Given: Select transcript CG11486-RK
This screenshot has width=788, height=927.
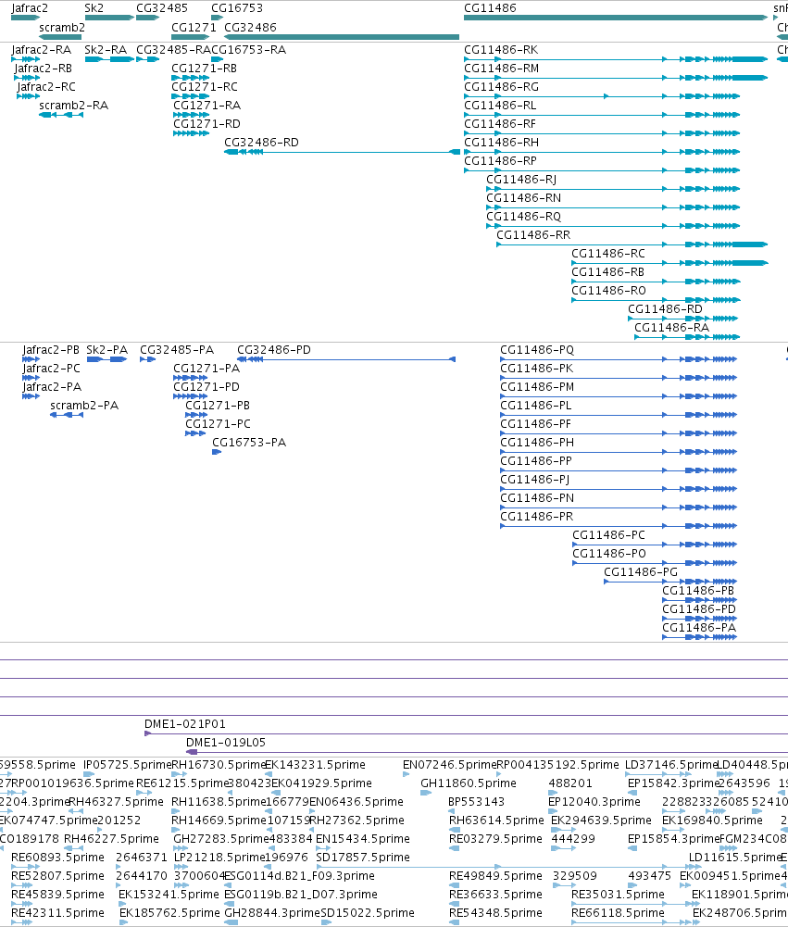Looking at the screenshot, I should 501,50.
